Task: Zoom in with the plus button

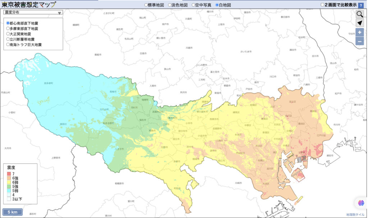Action: (360, 33)
